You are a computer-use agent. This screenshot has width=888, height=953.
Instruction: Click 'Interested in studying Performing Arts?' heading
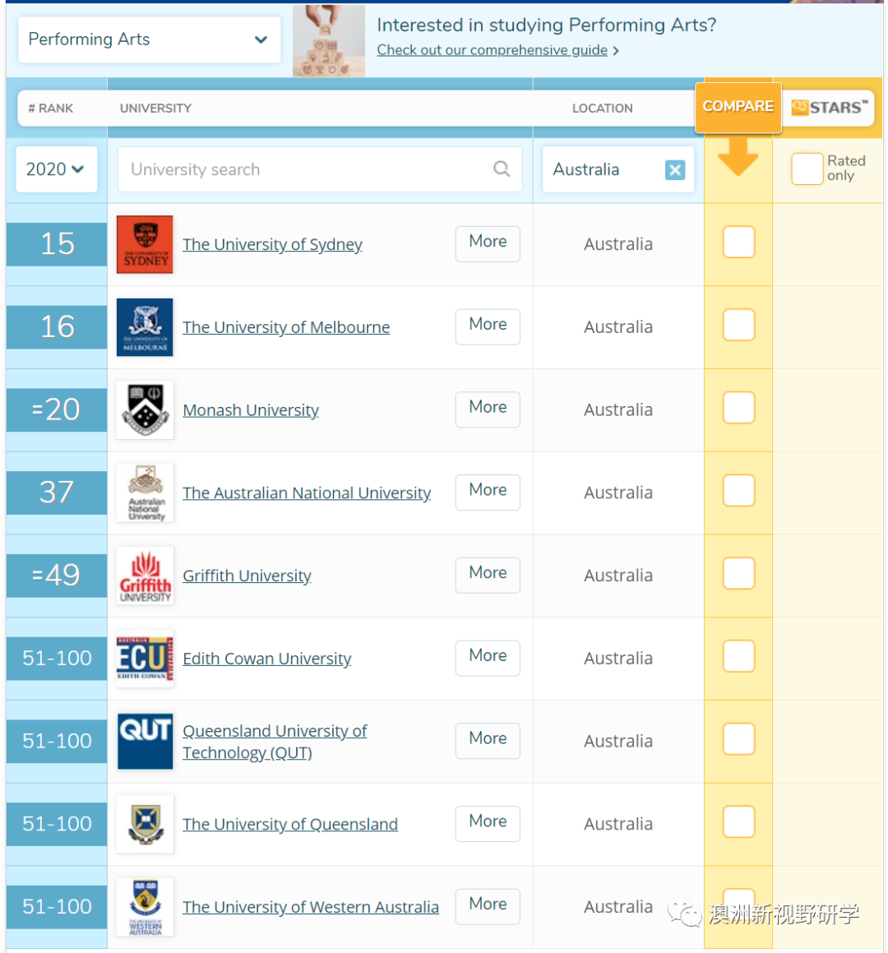click(547, 25)
